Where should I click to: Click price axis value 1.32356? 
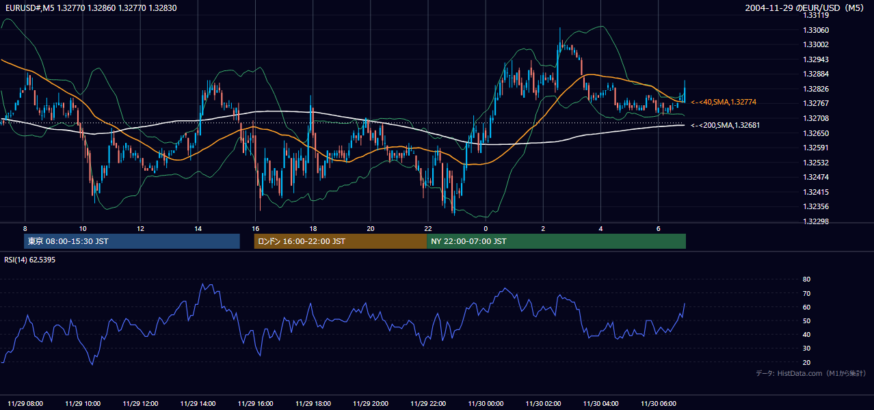tap(817, 206)
